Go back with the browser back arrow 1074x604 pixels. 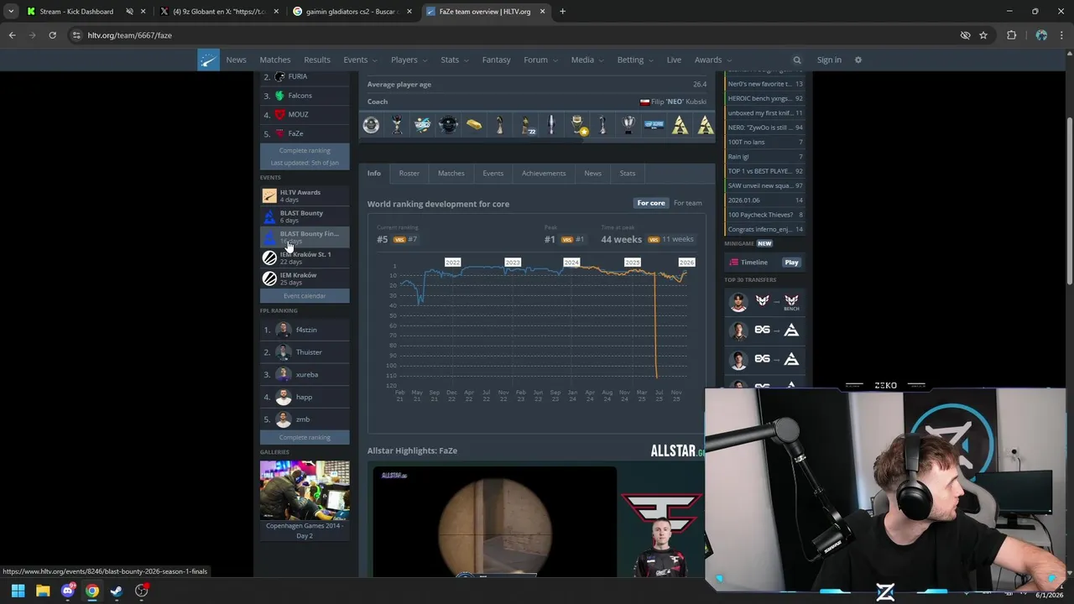(13, 35)
